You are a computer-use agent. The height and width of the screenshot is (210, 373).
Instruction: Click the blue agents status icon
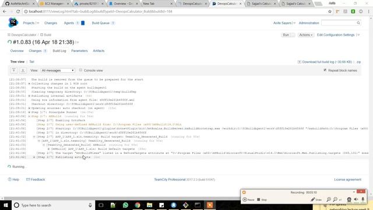coord(83,23)
